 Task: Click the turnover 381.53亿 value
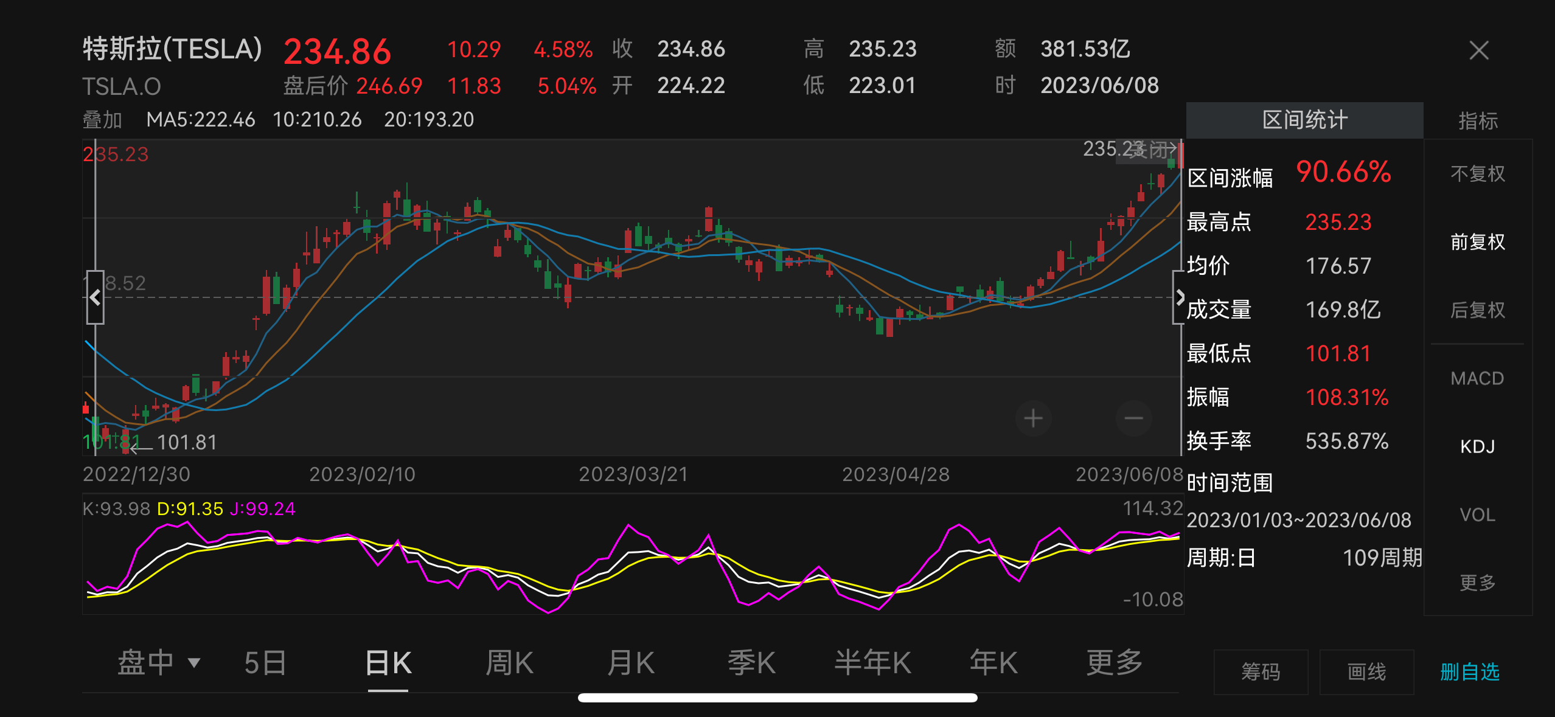[x=1085, y=49]
